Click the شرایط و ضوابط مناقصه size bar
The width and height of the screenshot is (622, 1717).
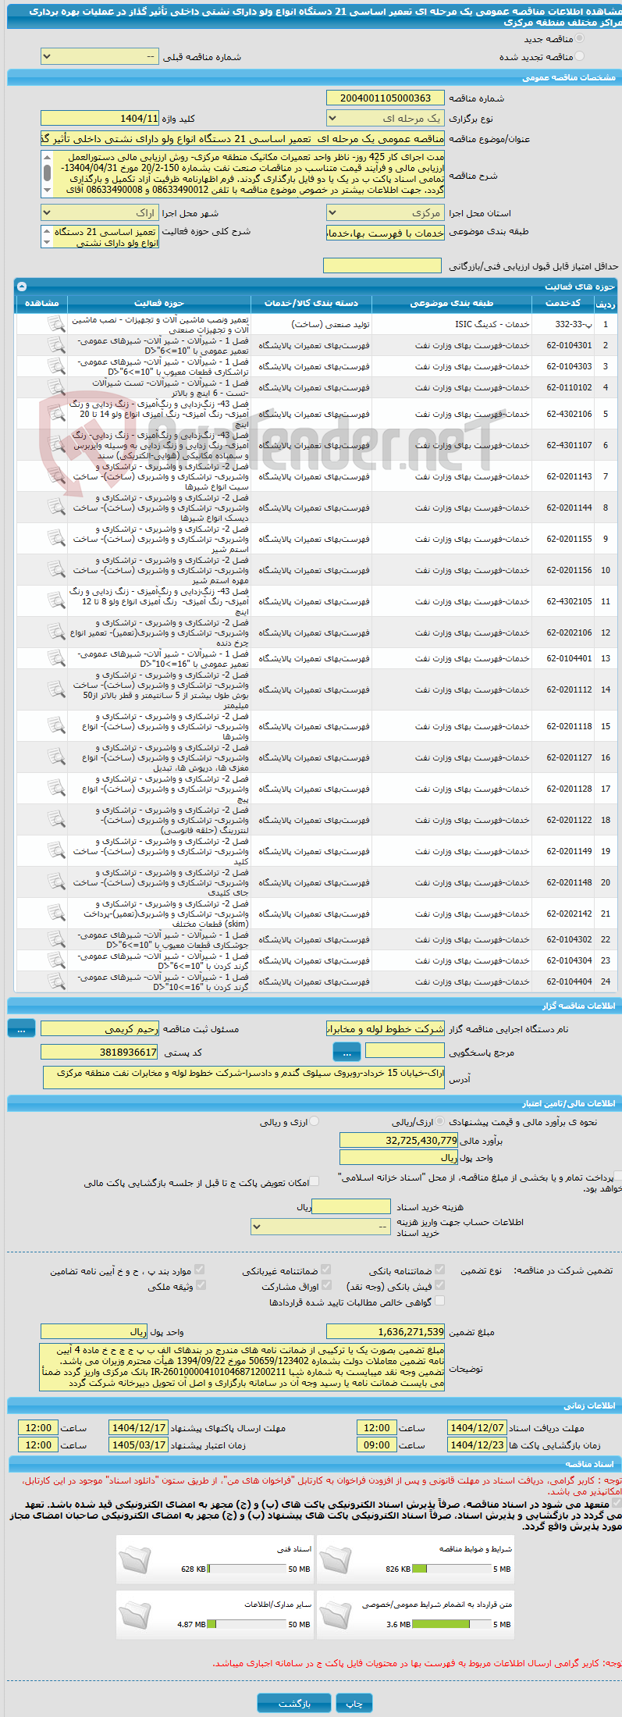click(451, 1569)
